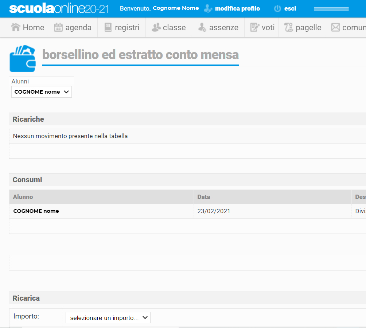Click the 'modifica profilo' link

[237, 8]
